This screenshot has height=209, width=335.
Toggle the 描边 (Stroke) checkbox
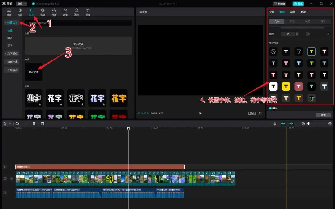tap(270, 108)
